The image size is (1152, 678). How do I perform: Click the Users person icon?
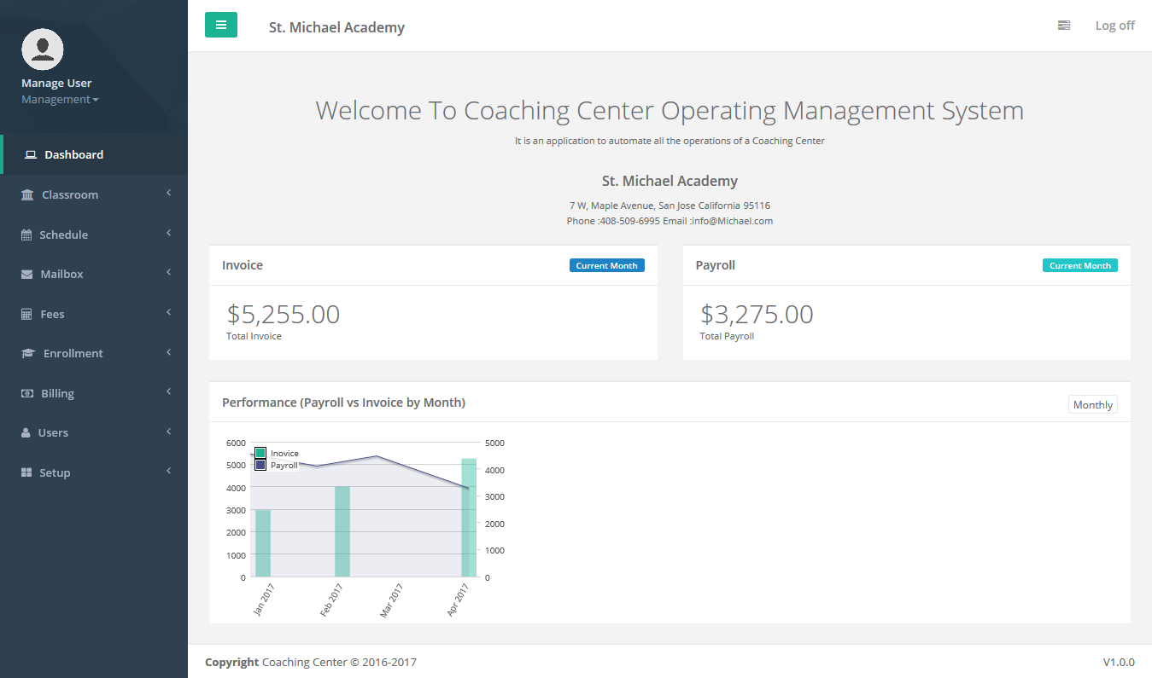pos(26,433)
